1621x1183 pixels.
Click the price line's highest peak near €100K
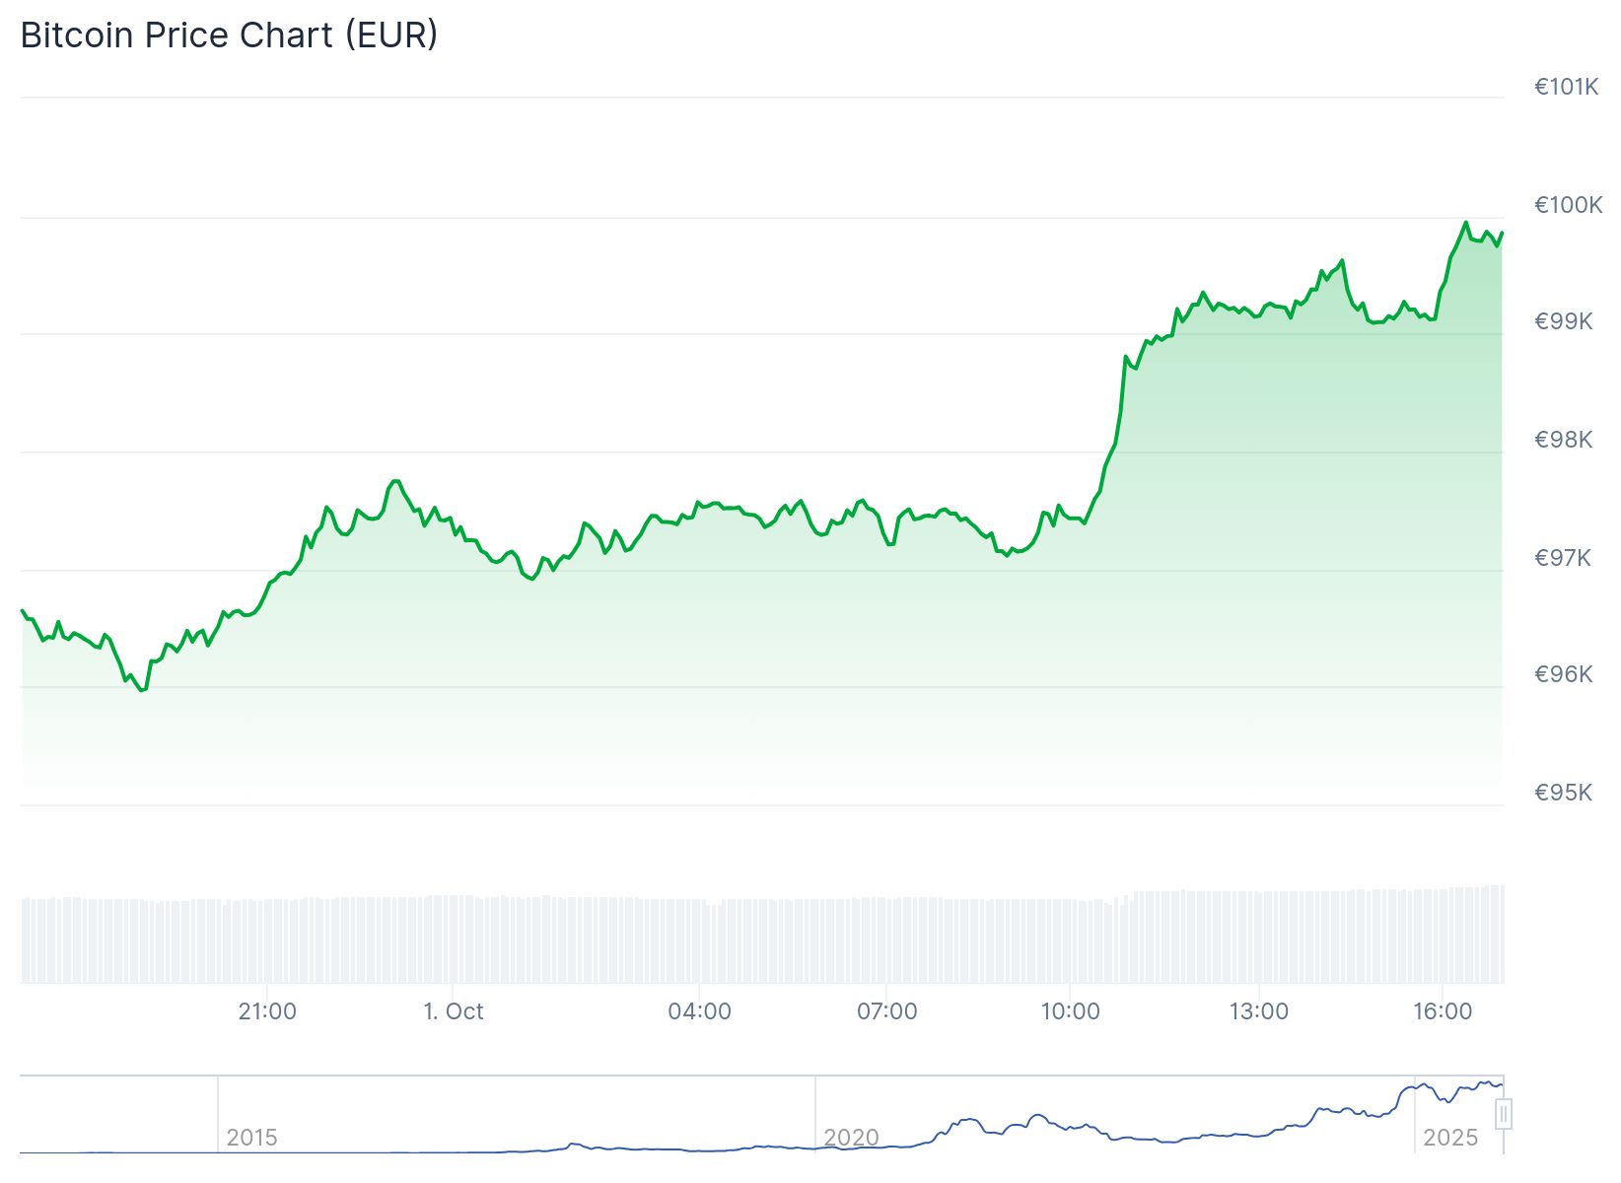pos(1465,223)
